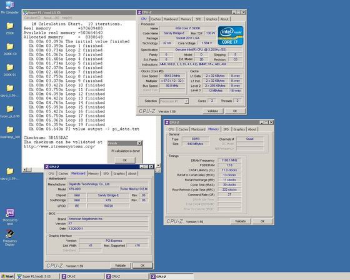Click the 'Checksum: 5B155DAC' line in Super PI

[x=46, y=137]
